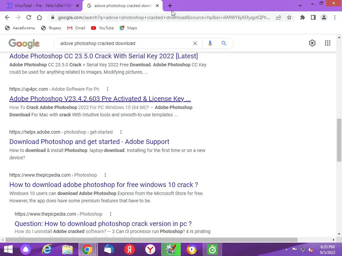This screenshot has width=342, height=256.
Task: Close the VirusTotal tab
Action: [x=77, y=6]
